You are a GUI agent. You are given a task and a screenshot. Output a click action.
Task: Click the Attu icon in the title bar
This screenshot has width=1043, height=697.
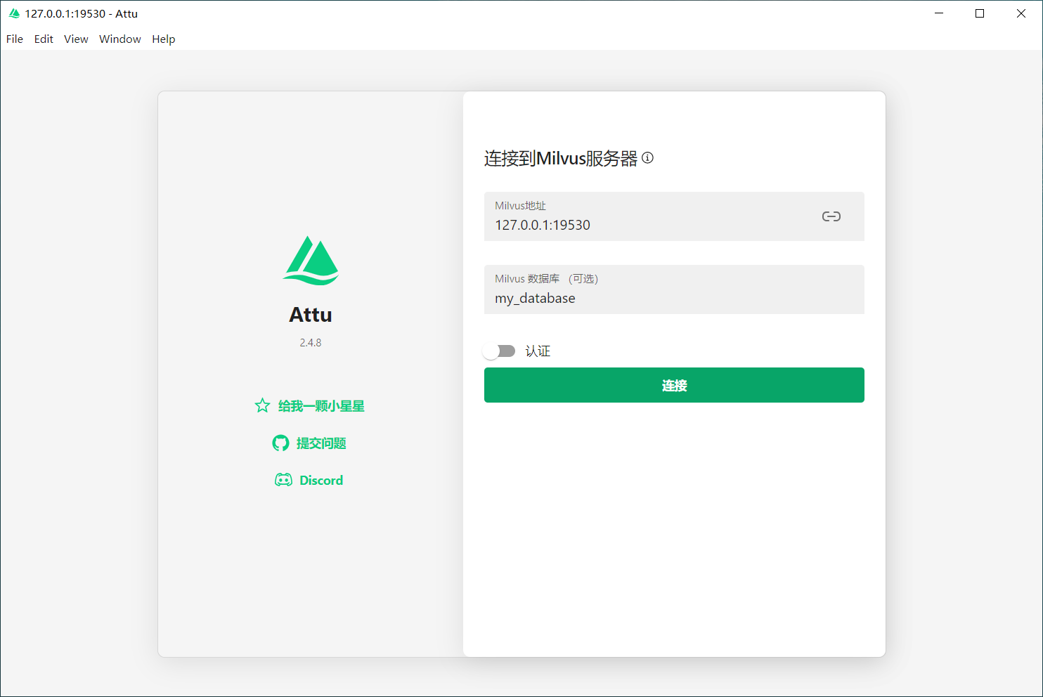14,13
